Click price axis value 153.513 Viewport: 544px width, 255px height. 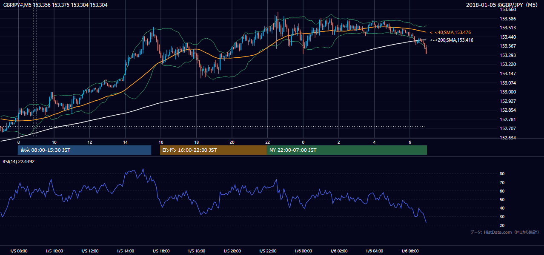tap(508, 28)
